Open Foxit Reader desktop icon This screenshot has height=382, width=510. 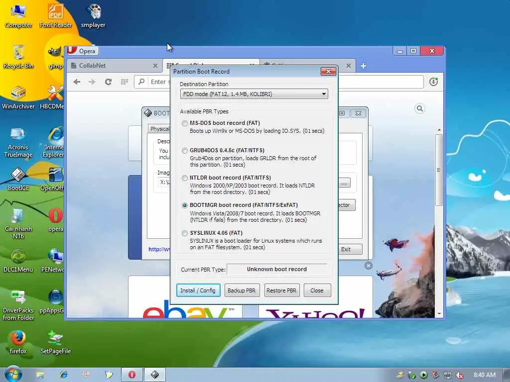[x=56, y=16]
